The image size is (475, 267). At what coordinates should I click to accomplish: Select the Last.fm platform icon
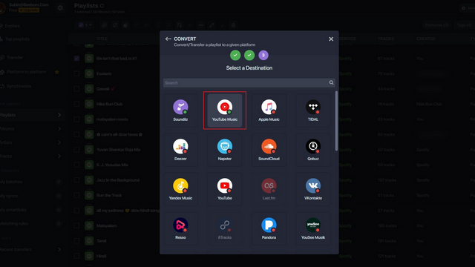click(x=269, y=189)
